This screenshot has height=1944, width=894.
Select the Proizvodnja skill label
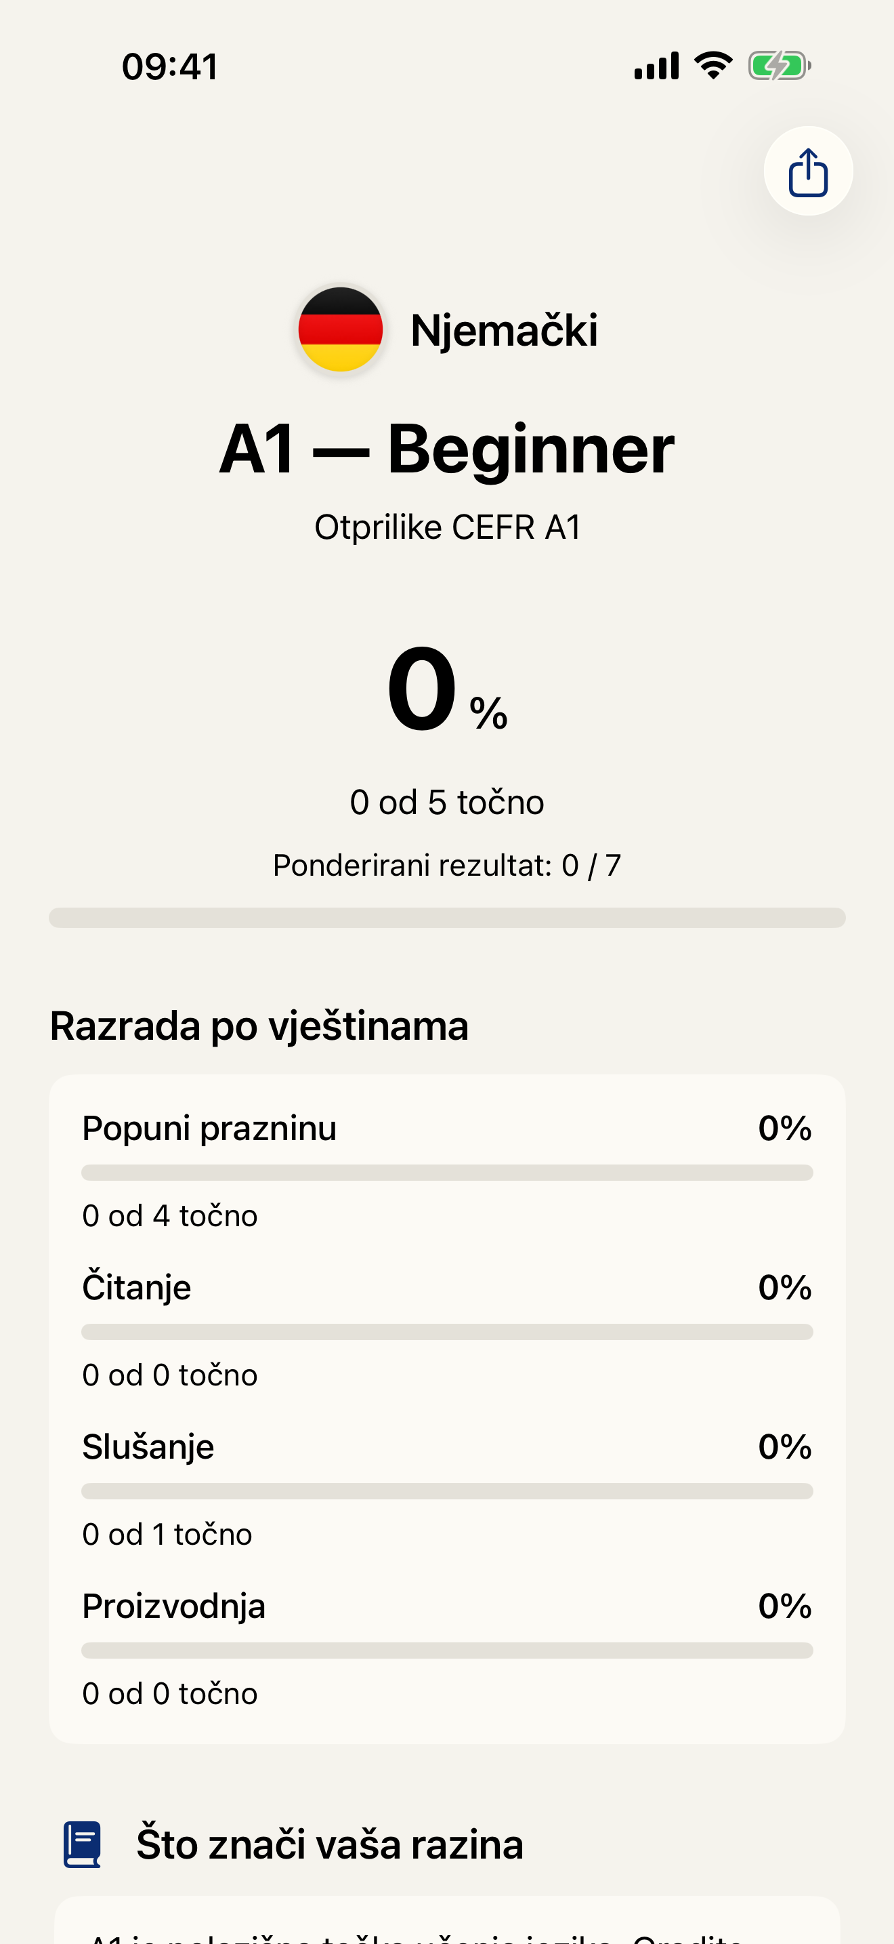tap(174, 1606)
